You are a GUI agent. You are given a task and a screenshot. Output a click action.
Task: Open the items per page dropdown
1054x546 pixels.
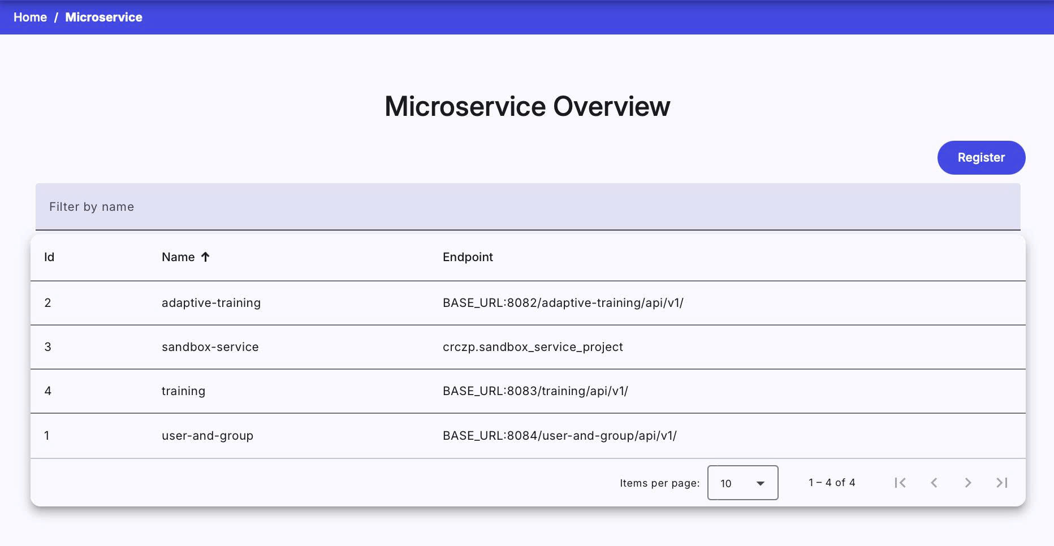click(x=742, y=483)
